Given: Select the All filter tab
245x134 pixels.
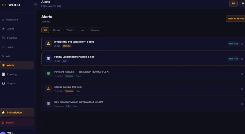Looking at the screenshot, I should coord(45,30).
